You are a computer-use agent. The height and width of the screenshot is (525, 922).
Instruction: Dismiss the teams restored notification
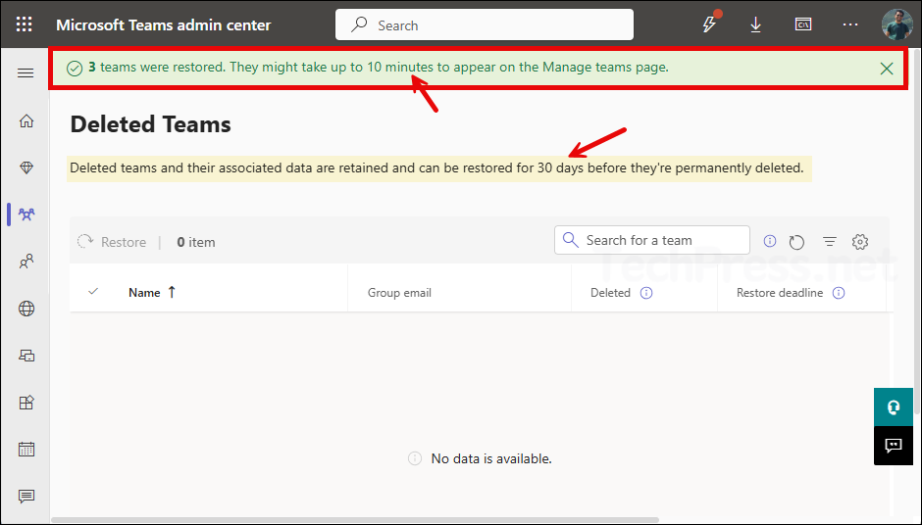point(887,69)
